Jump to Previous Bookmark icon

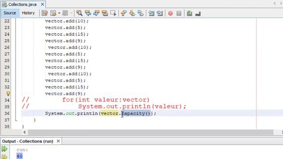124,13
